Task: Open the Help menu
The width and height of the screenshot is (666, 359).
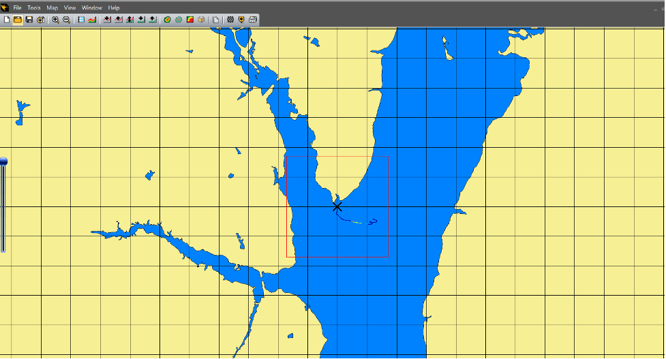Action: (x=113, y=7)
